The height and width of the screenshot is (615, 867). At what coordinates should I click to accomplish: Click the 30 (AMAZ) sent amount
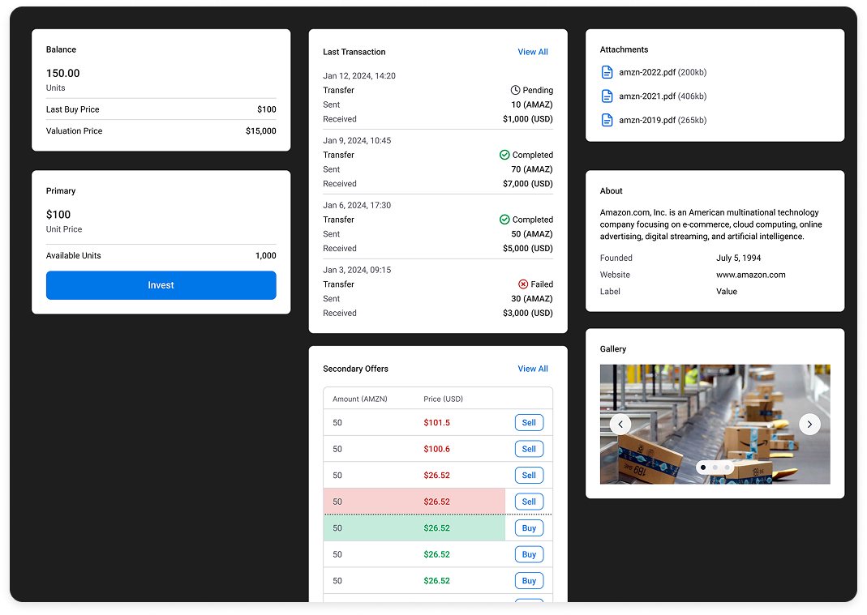(531, 298)
